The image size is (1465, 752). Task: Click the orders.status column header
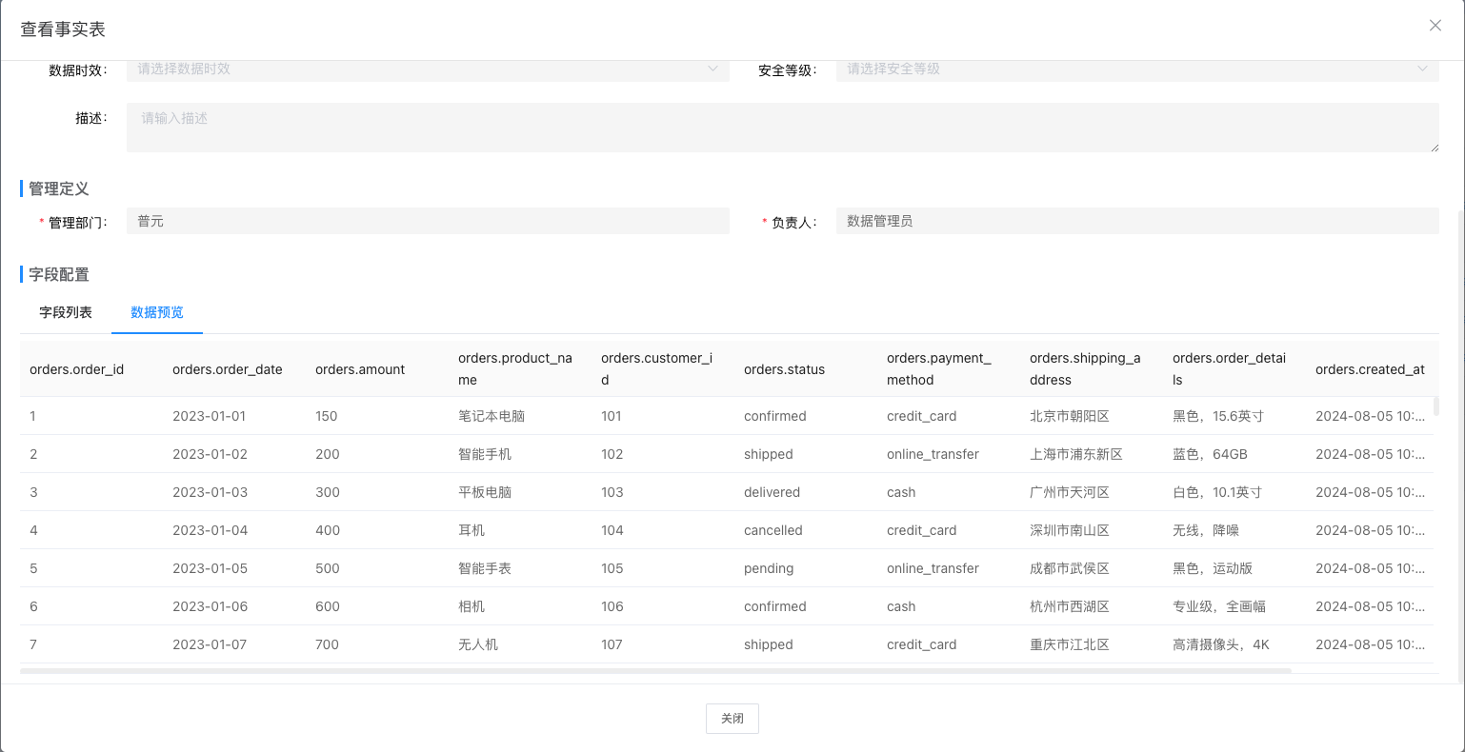(x=784, y=369)
